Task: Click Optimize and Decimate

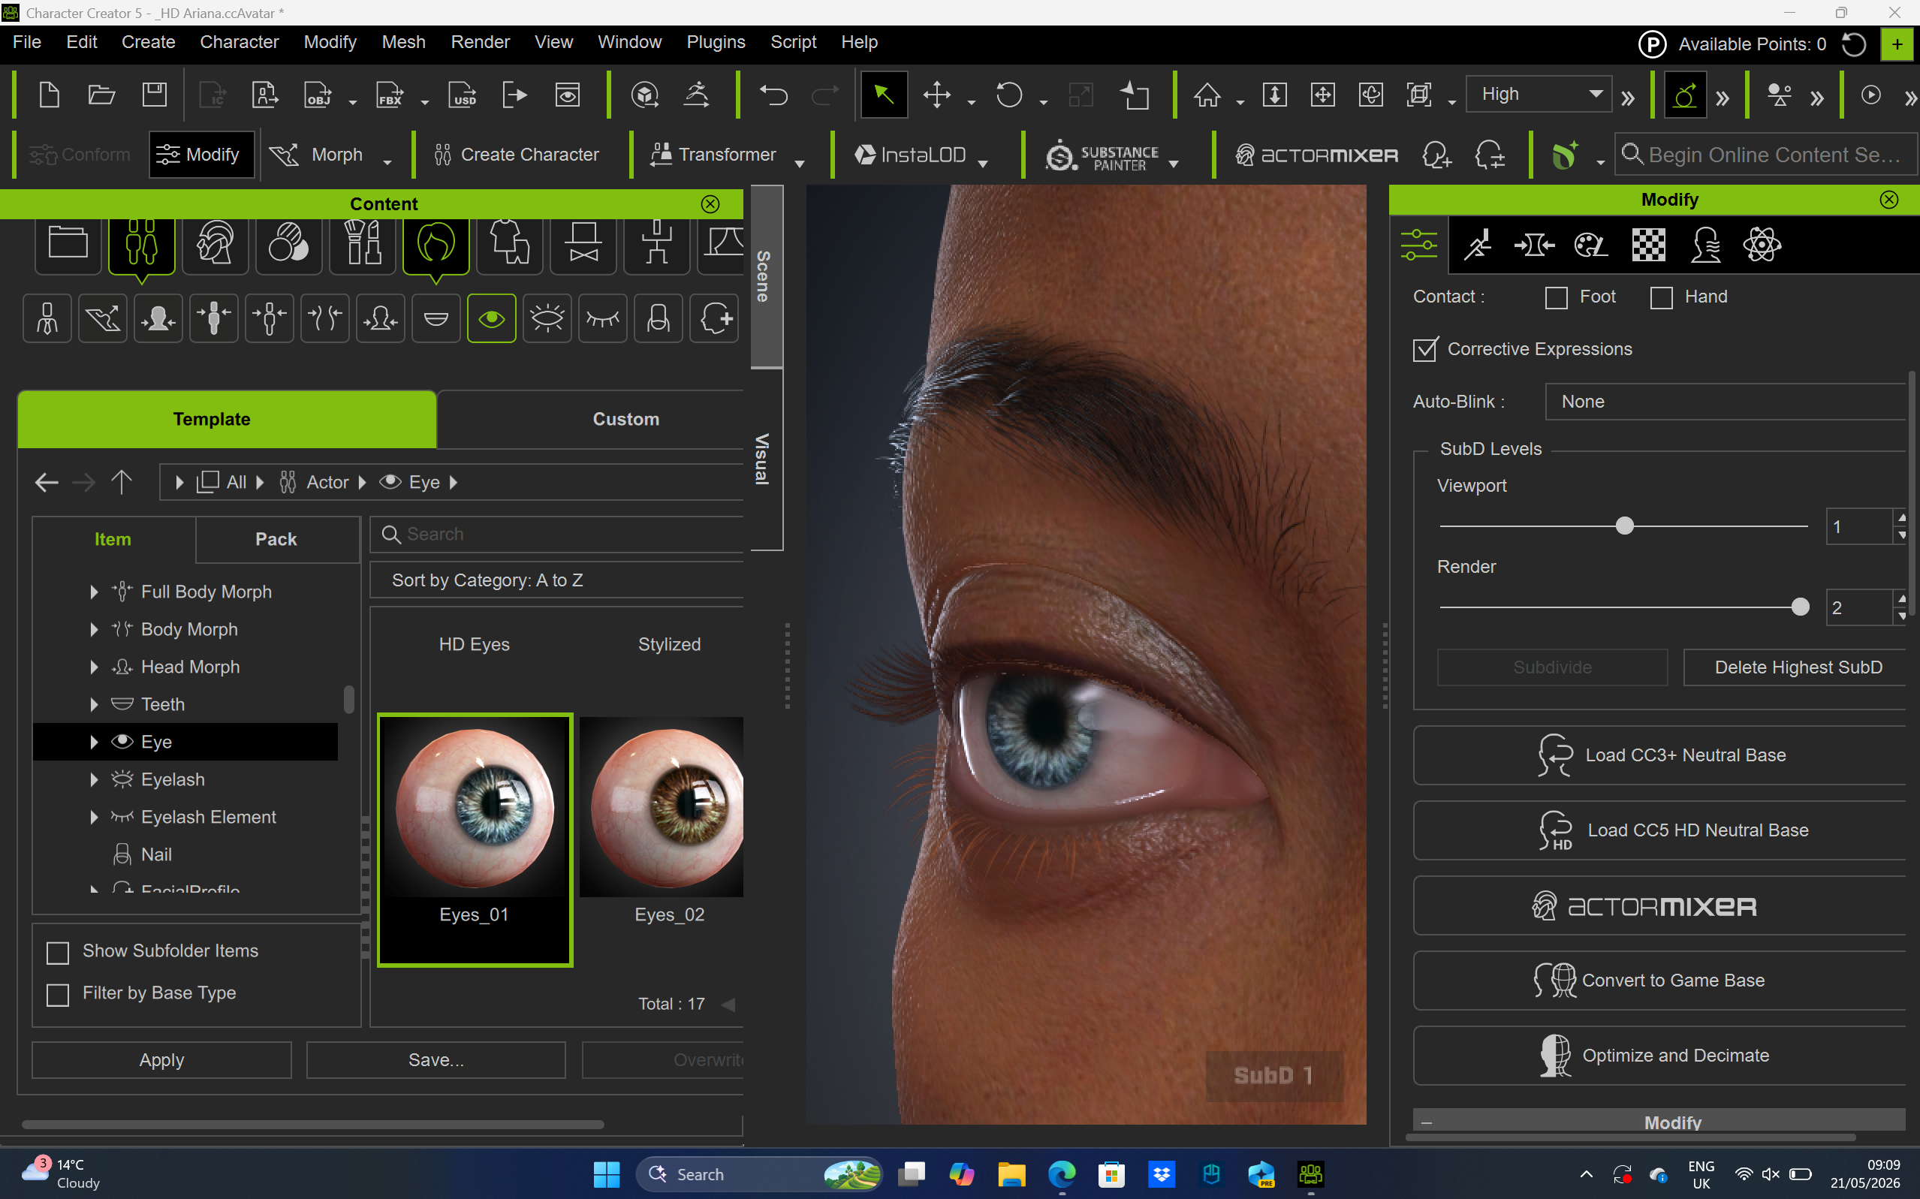Action: (1660, 1056)
